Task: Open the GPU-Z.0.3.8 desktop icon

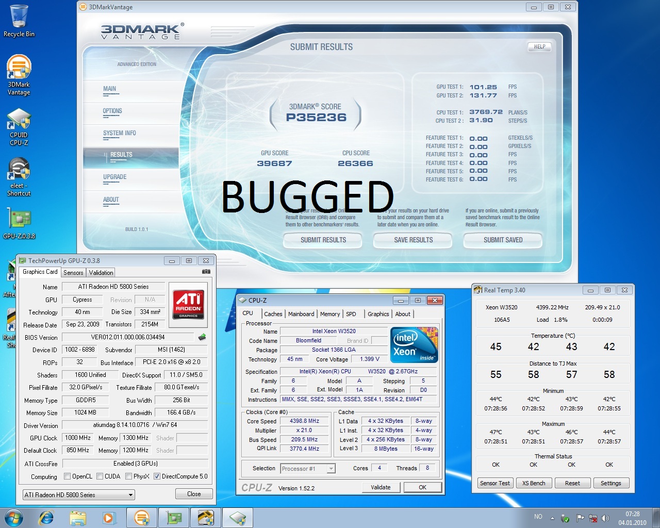Action: [19, 224]
